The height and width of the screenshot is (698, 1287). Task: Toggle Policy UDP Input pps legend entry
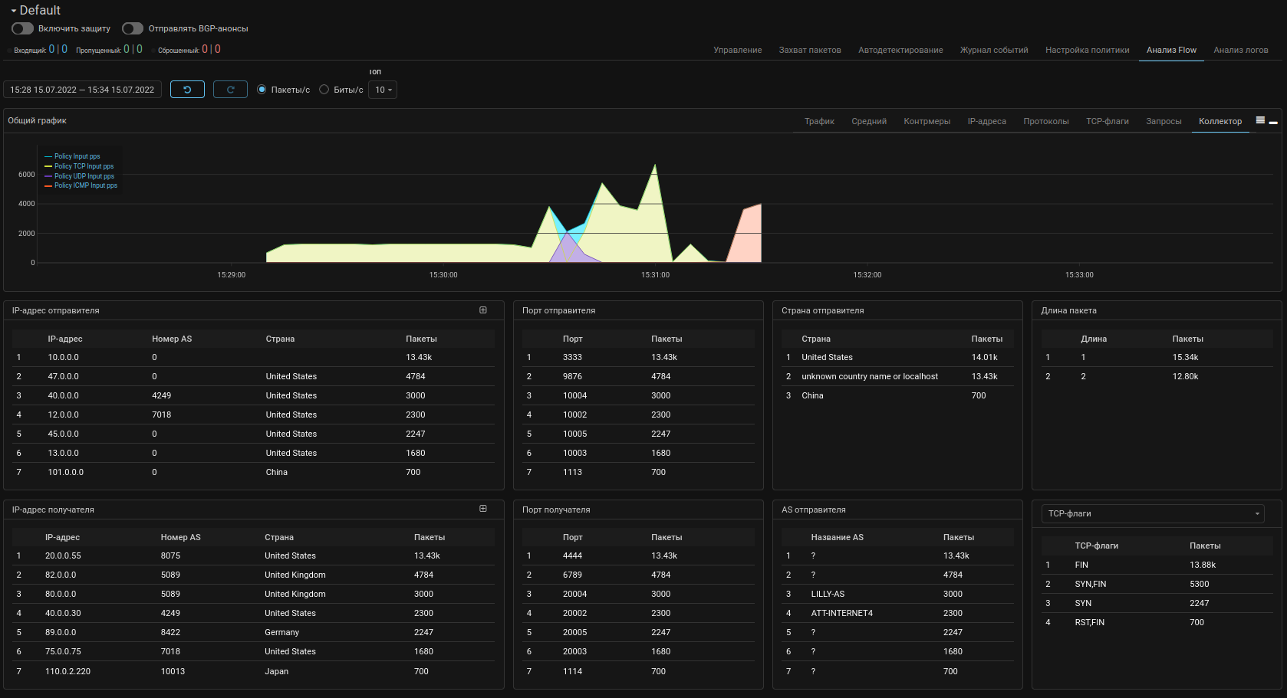pos(84,176)
